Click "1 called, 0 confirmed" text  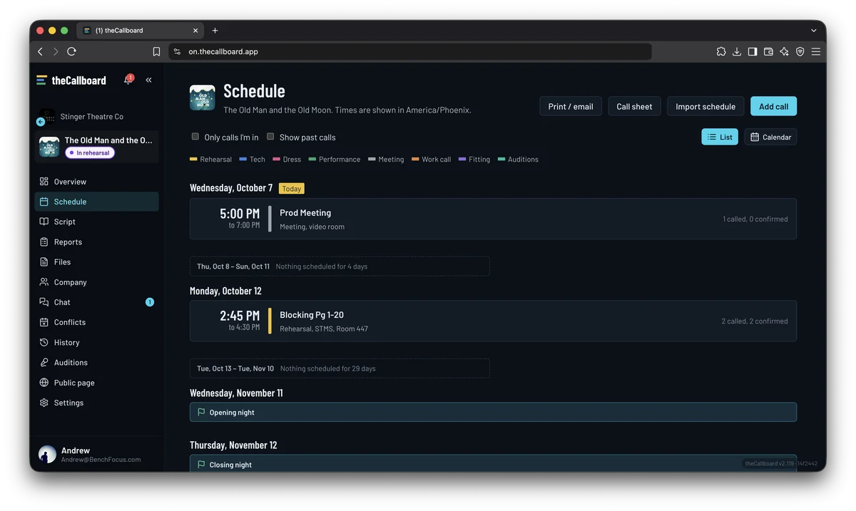[x=755, y=219]
